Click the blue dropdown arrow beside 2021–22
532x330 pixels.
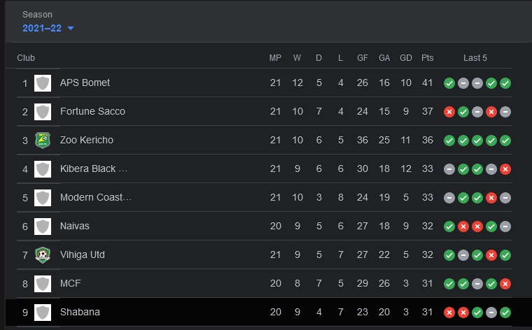tap(71, 28)
